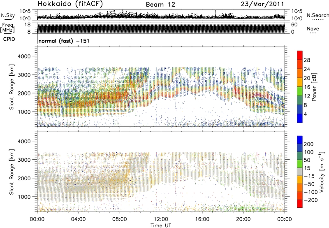The height and width of the screenshot is (228, 329).
Task: Click the 'normal (fast) -151' mode text
Action: 64,41
